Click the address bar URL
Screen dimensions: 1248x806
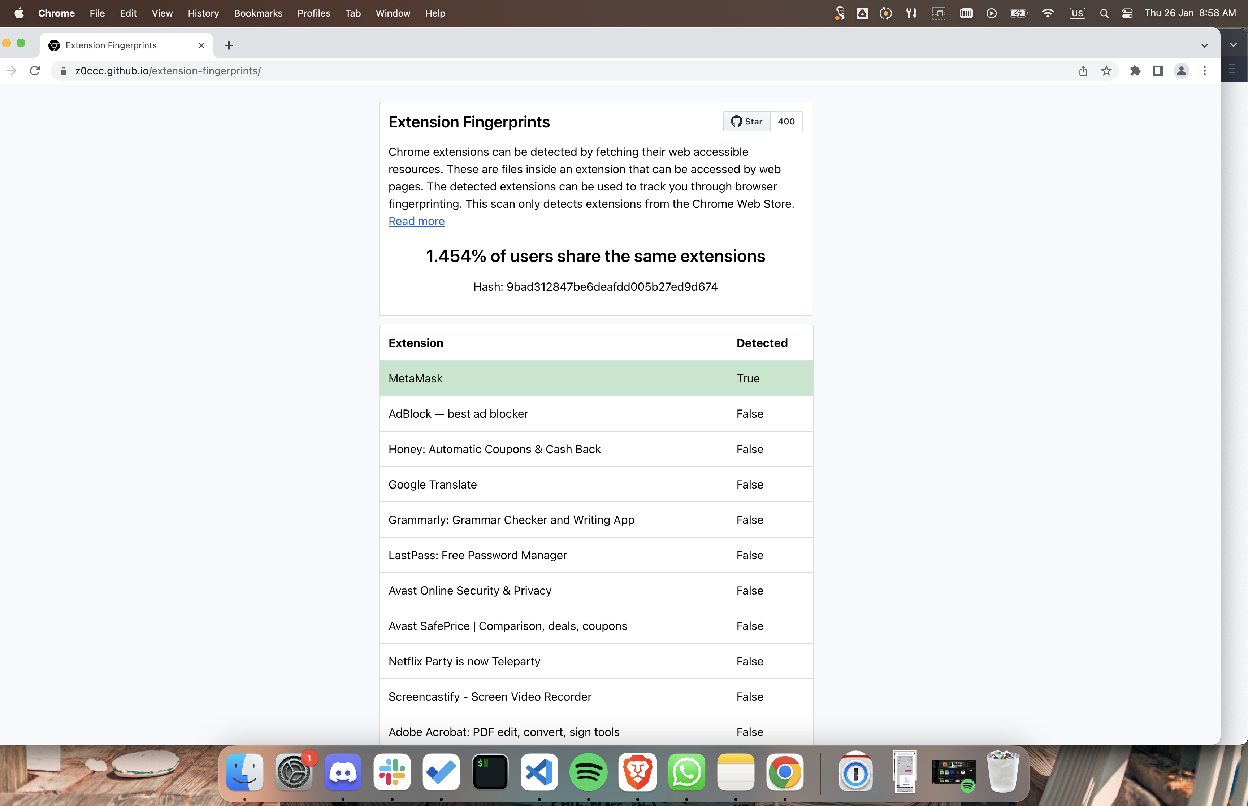(x=168, y=71)
